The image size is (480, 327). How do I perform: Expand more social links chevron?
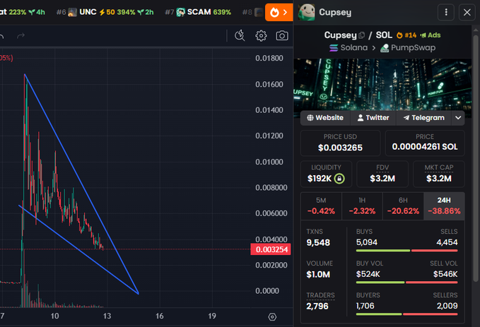(x=458, y=118)
